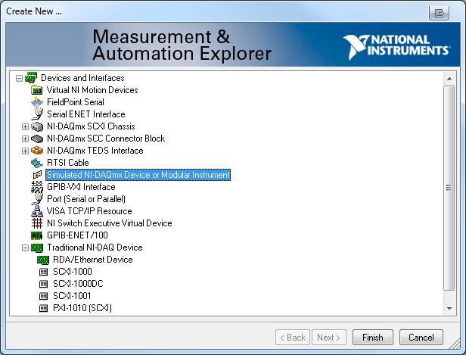This screenshot has width=466, height=355.
Task: Select NI-DAQmx SCC Connector Block entry
Action: point(106,139)
